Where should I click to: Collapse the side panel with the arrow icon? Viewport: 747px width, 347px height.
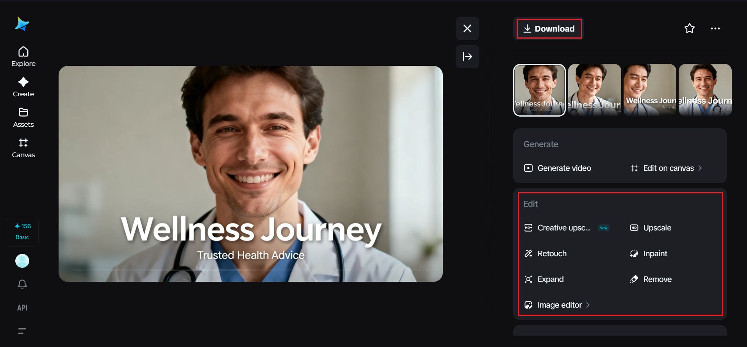pos(467,57)
